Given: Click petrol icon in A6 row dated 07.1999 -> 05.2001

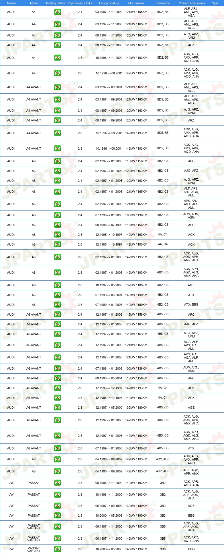Looking at the screenshot, I should click(58, 295).
